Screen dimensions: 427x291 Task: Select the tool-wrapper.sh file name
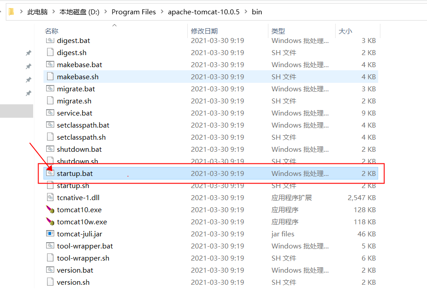click(83, 258)
